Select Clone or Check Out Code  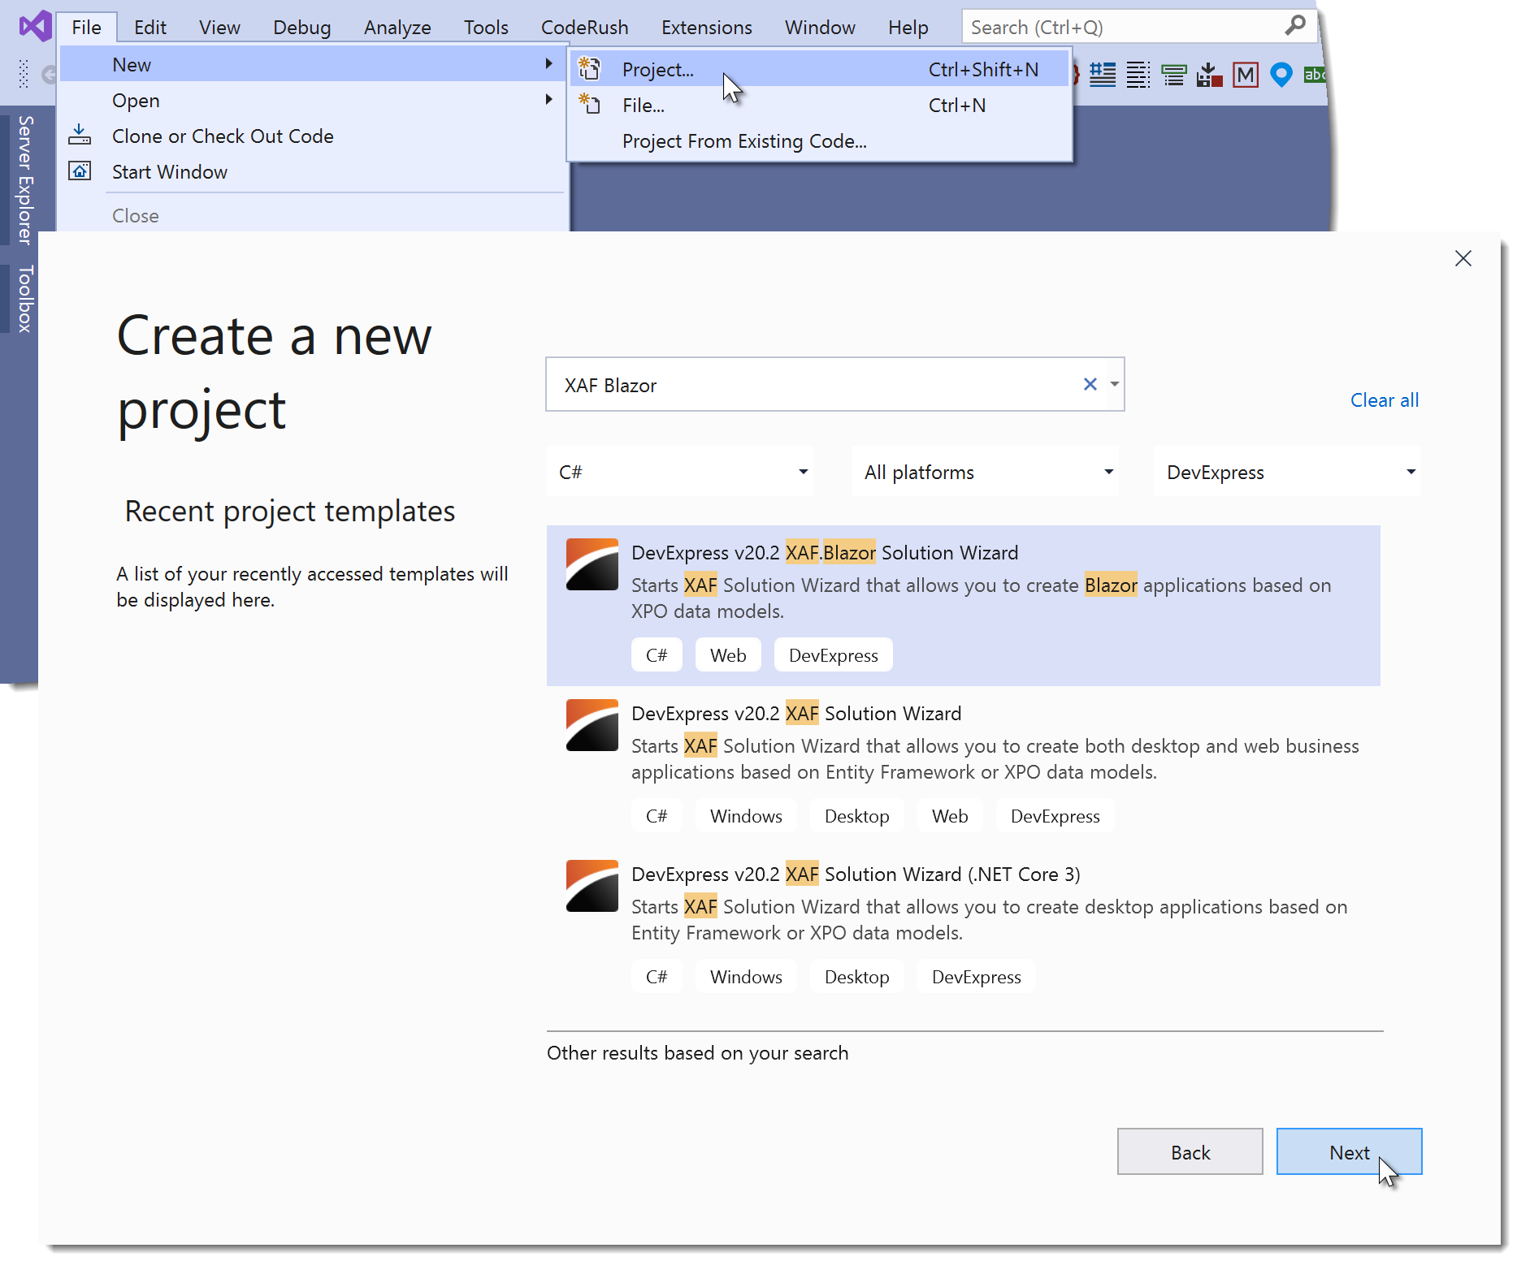pyautogui.click(x=222, y=136)
